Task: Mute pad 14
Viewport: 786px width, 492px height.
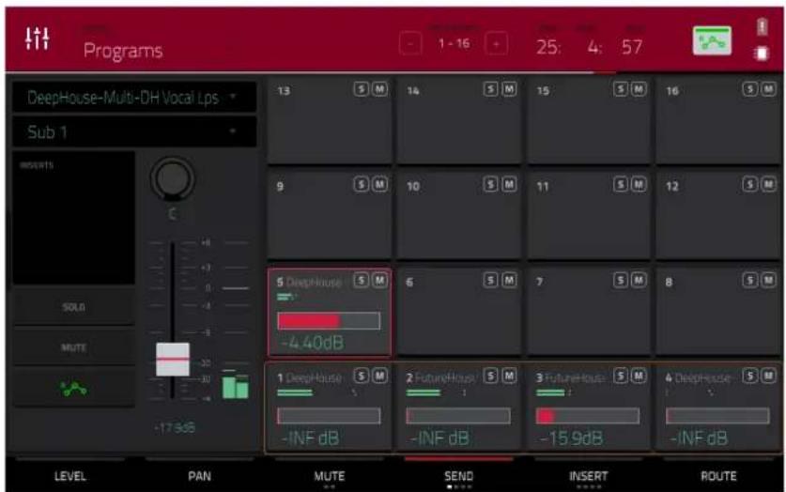Action: coord(509,89)
